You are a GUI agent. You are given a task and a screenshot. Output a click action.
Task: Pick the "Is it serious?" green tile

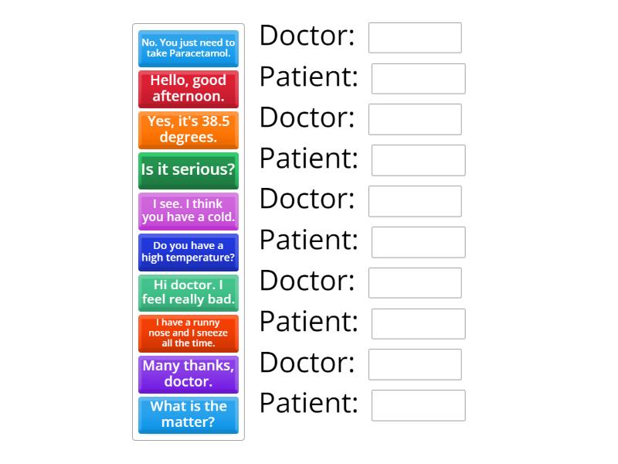coord(188,171)
